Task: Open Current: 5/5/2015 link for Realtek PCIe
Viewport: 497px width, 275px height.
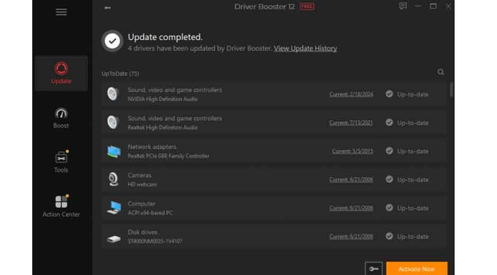Action: (352, 151)
